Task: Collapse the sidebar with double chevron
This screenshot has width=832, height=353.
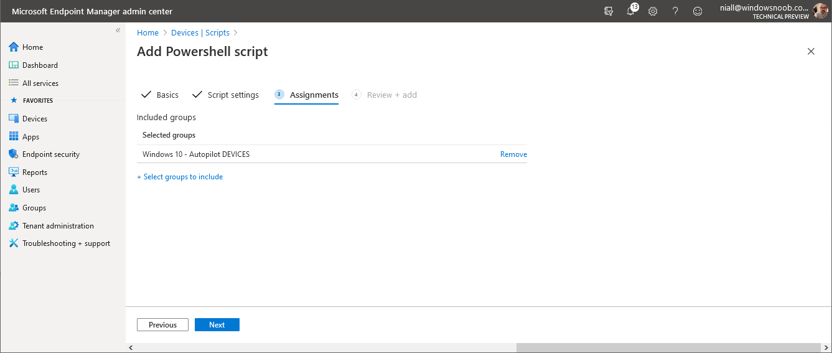Action: (x=118, y=31)
